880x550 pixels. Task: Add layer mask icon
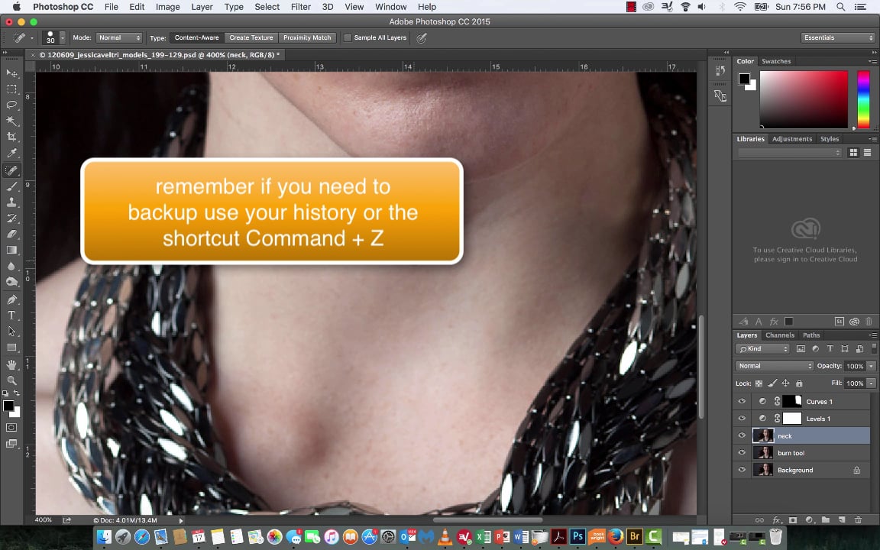(793, 520)
